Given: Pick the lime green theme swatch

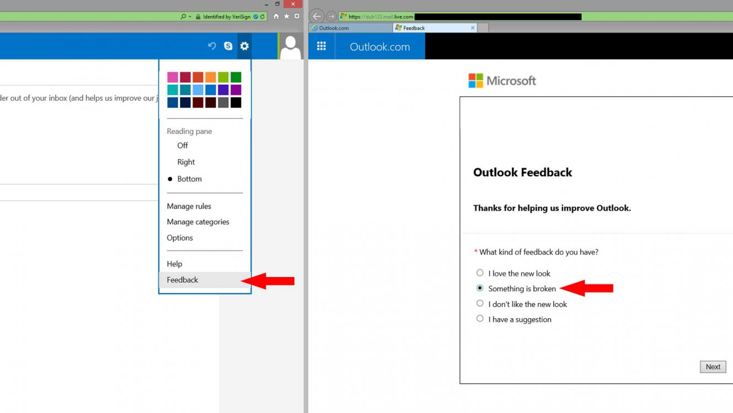Looking at the screenshot, I should tap(223, 77).
